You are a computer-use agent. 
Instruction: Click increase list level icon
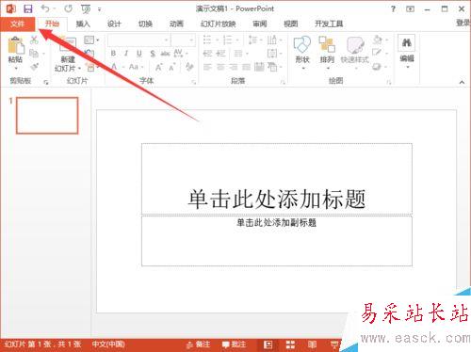click(220, 54)
